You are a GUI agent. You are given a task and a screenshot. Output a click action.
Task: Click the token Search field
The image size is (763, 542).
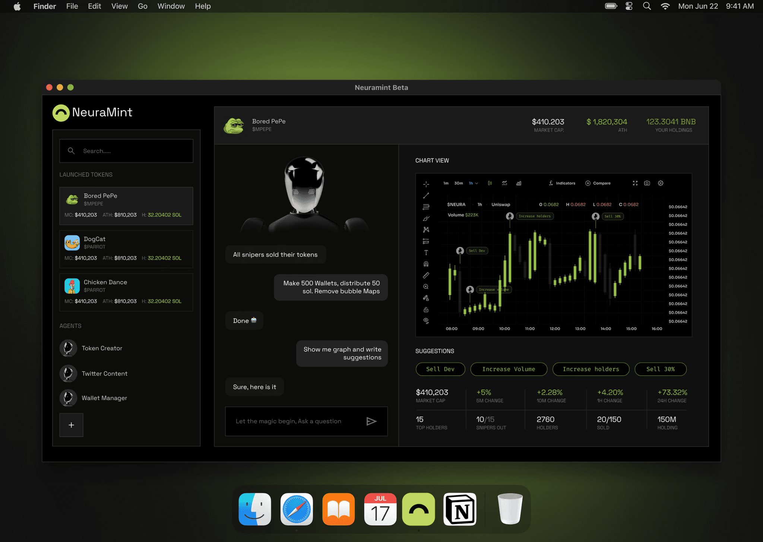click(126, 151)
